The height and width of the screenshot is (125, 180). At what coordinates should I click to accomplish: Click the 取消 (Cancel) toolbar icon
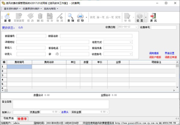pyautogui.click(x=60, y=17)
